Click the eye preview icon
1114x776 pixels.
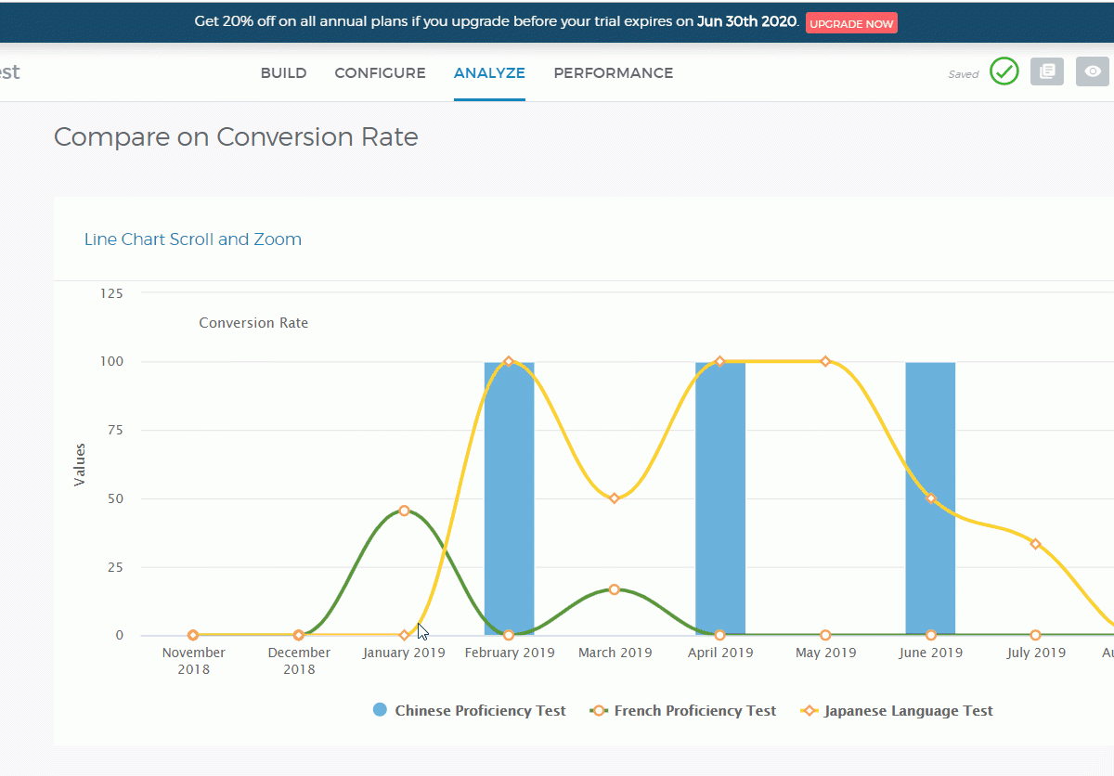[x=1093, y=71]
